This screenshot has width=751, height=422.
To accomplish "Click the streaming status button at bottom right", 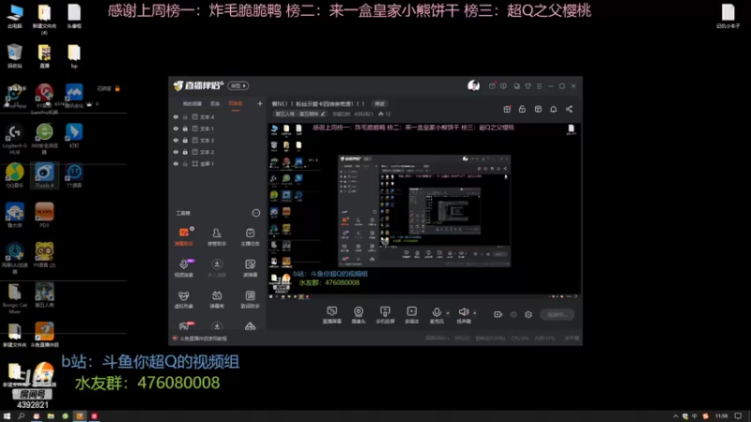I will [557, 314].
